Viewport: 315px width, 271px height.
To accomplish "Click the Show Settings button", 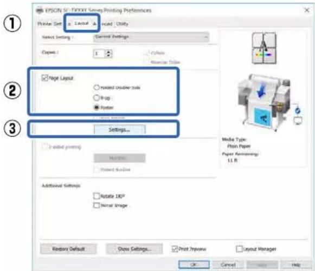I will pos(134,249).
